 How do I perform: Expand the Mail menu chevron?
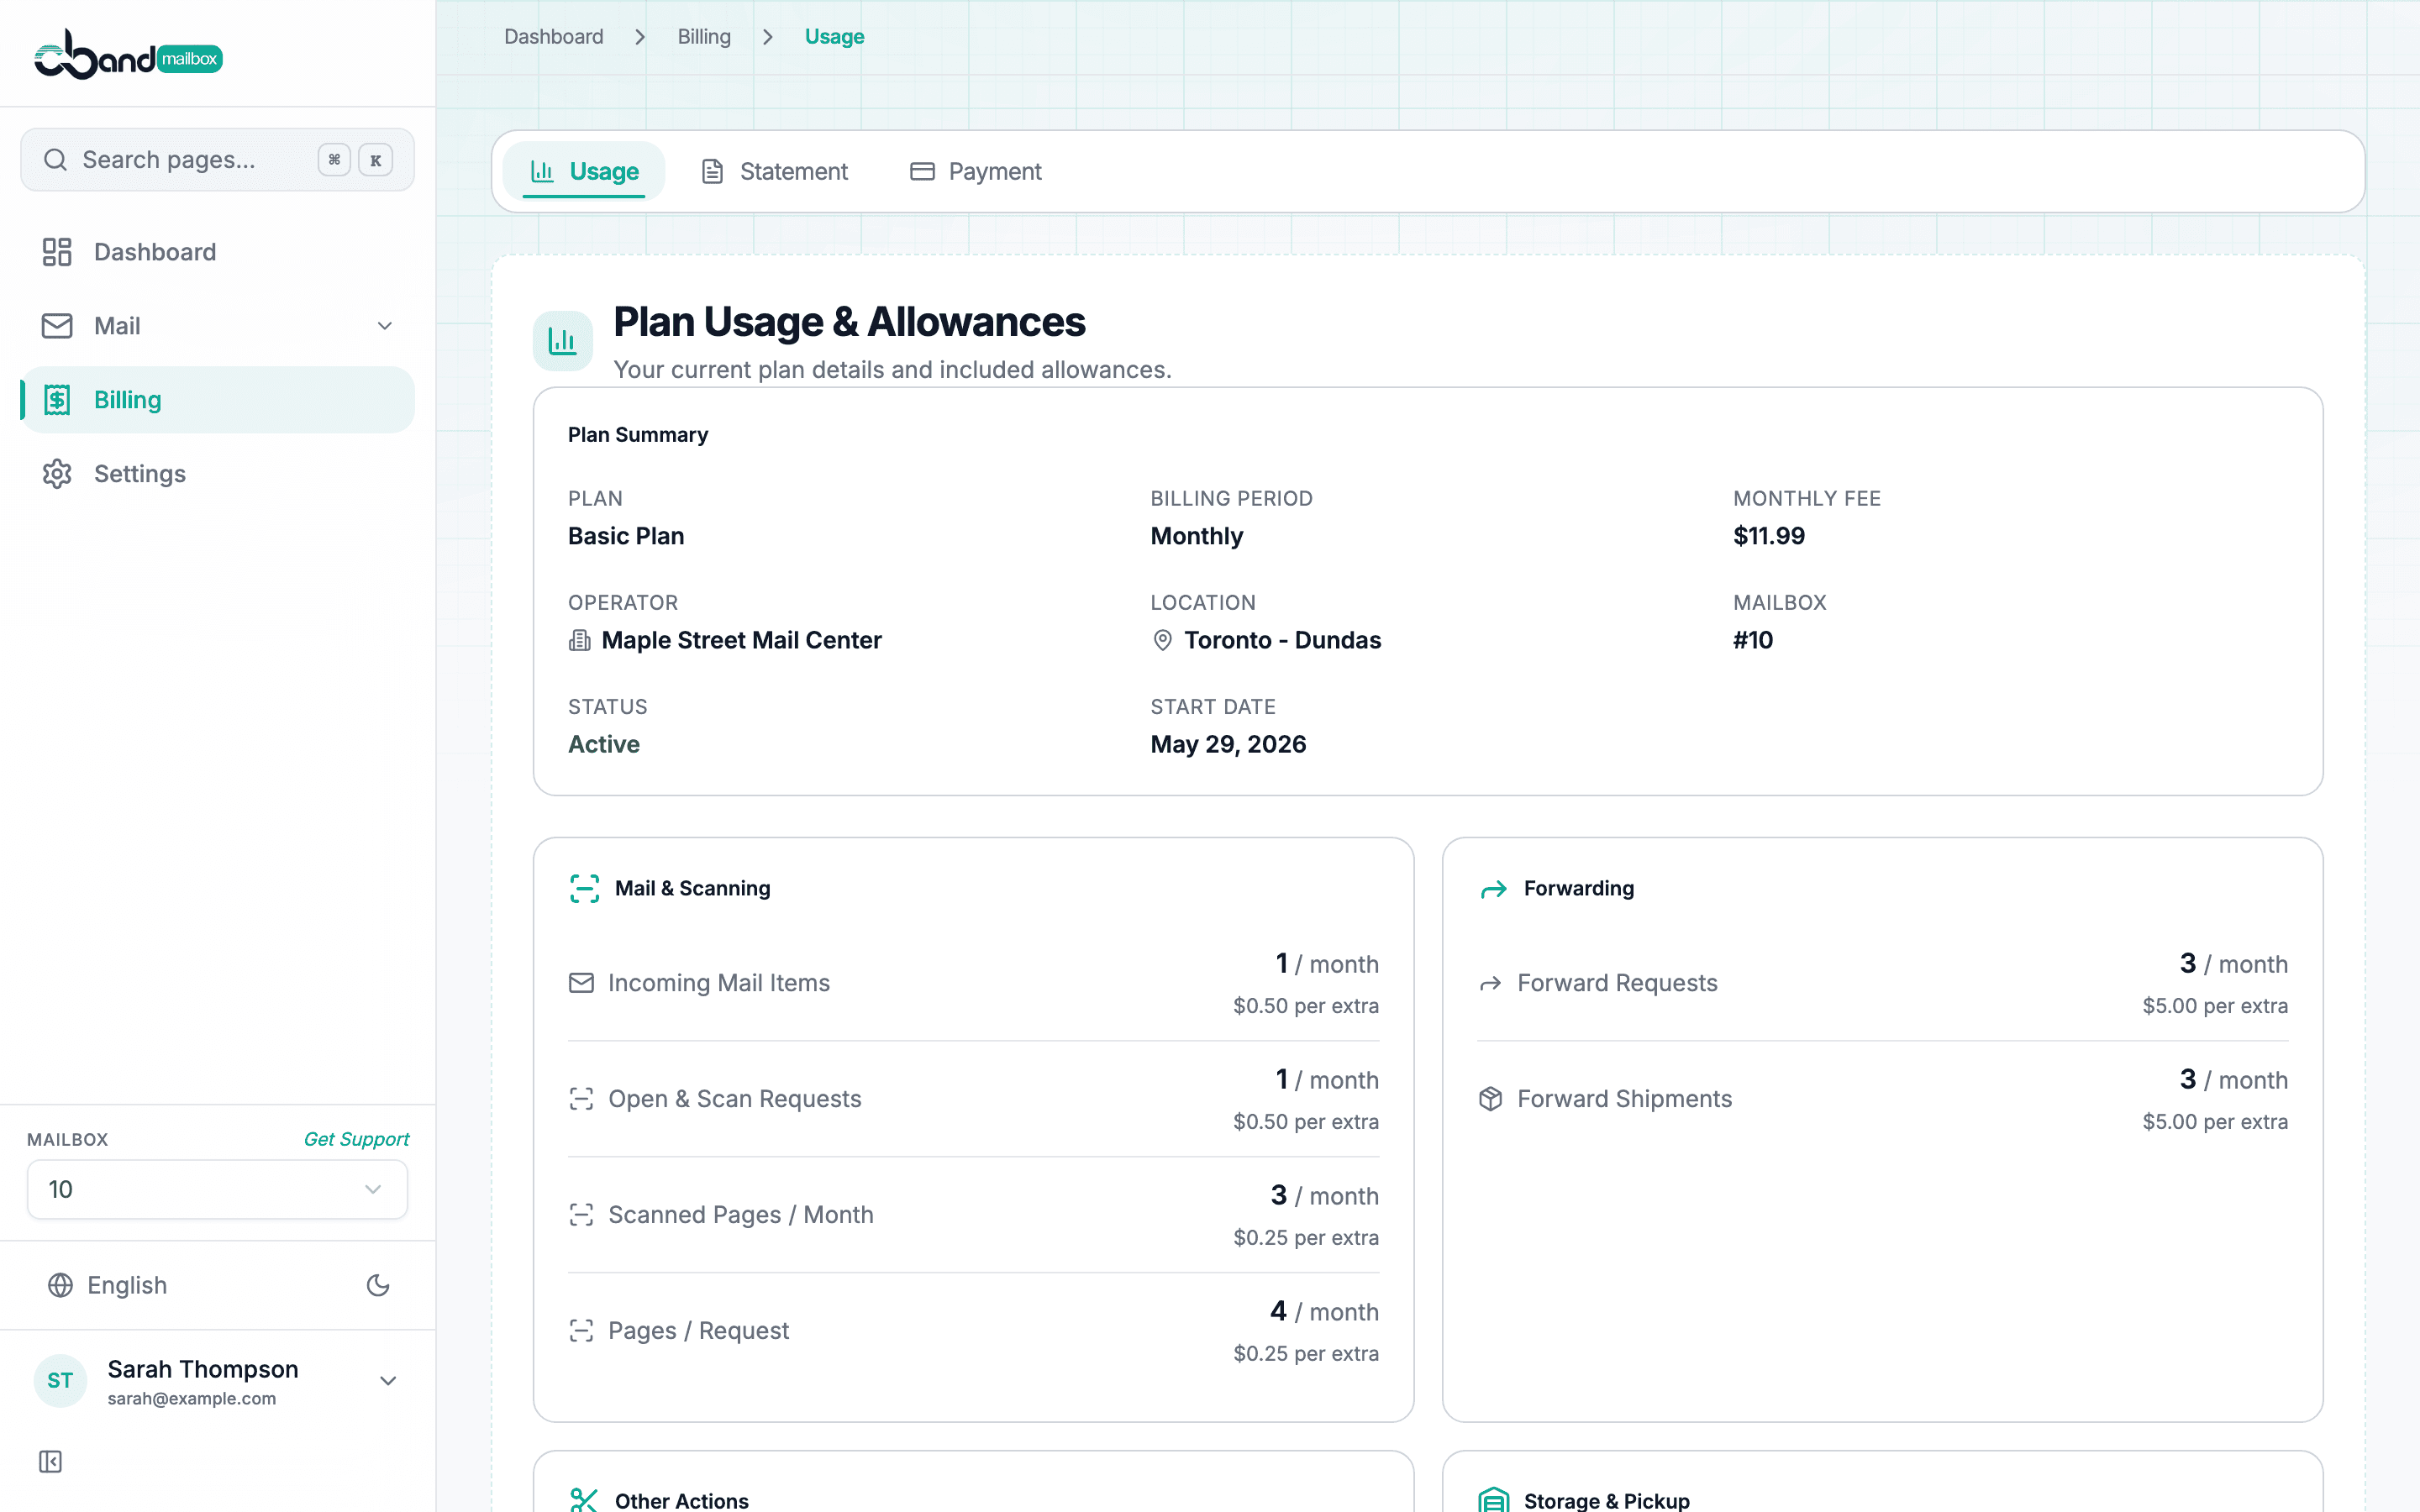(385, 326)
